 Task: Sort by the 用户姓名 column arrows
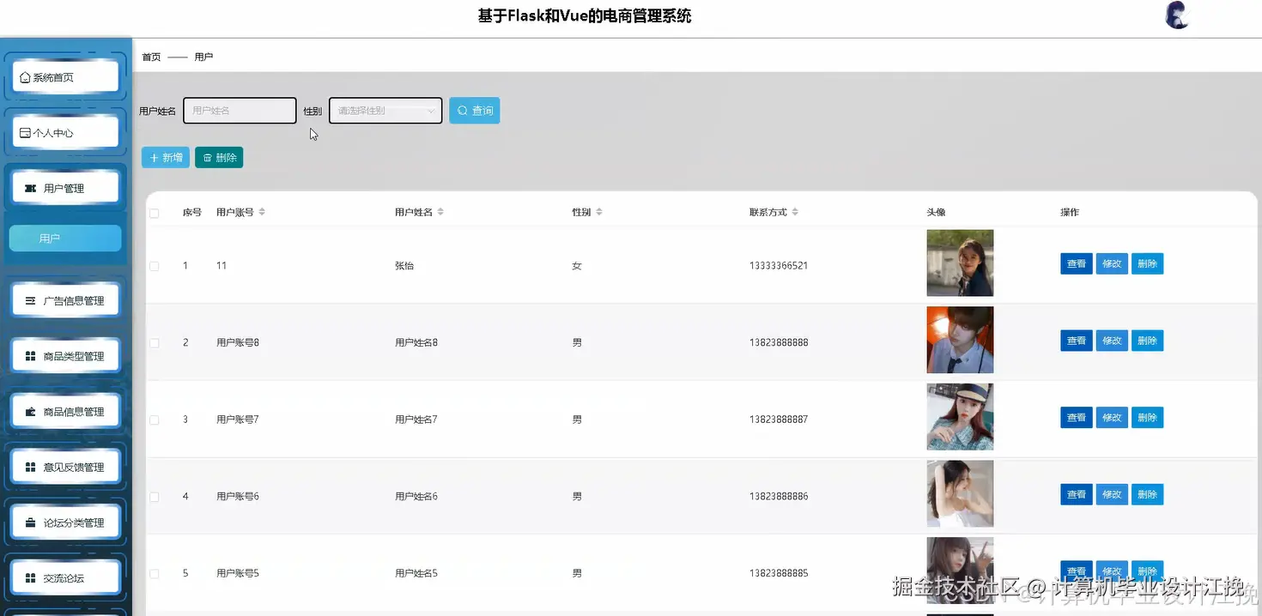click(440, 212)
